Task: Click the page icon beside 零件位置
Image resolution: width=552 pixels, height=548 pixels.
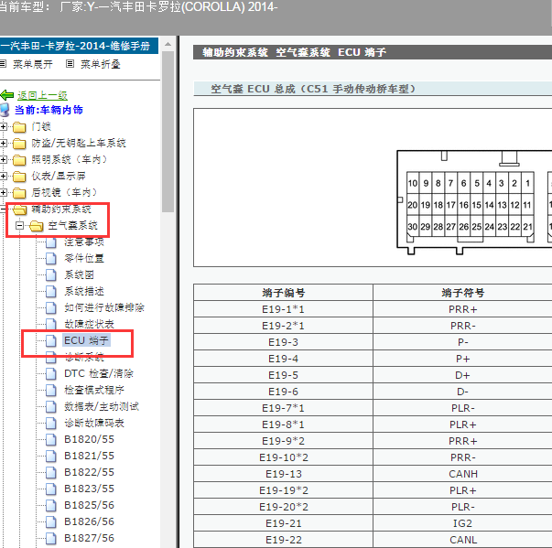Action: pos(51,259)
